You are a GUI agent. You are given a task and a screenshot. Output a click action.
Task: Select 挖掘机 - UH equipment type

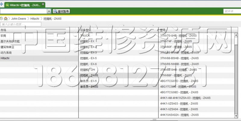tap(118, 70)
